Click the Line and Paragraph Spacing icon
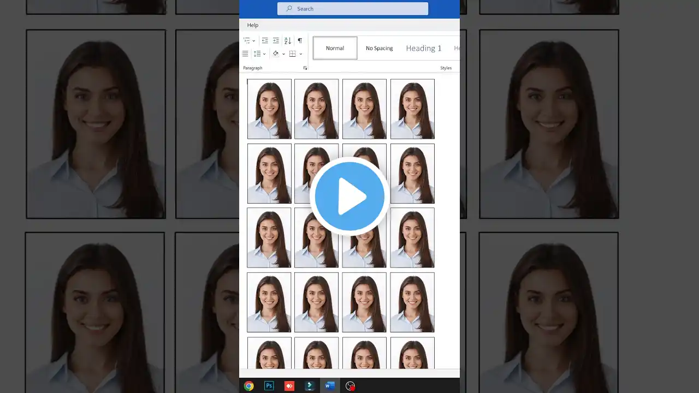Screen dimensions: 699x393 pyautogui.click(x=257, y=53)
